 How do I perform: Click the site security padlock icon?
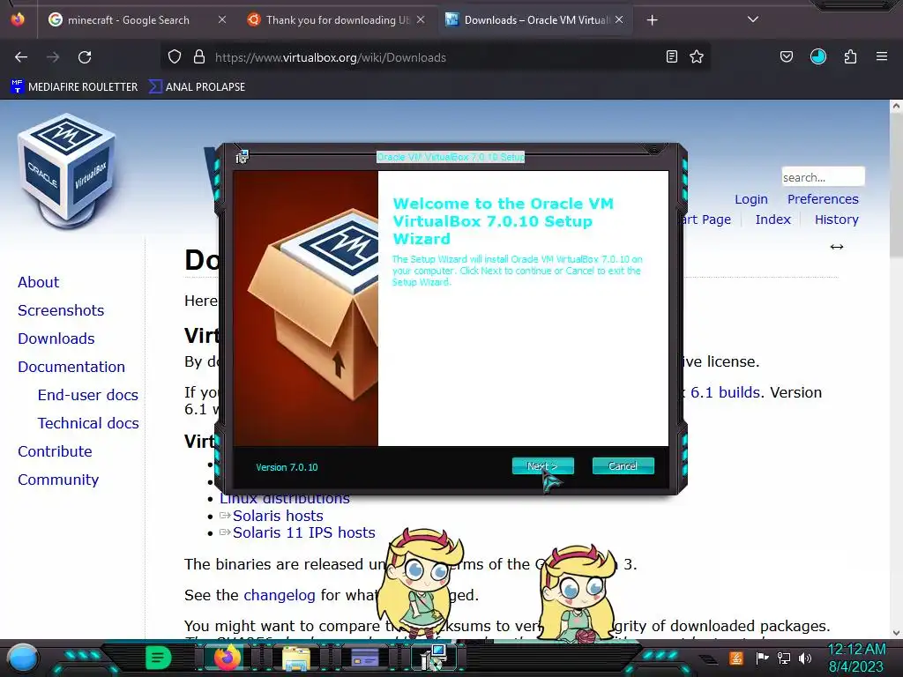[199, 57]
